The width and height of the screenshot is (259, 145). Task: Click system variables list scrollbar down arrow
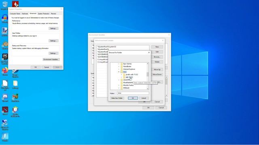point(166,95)
